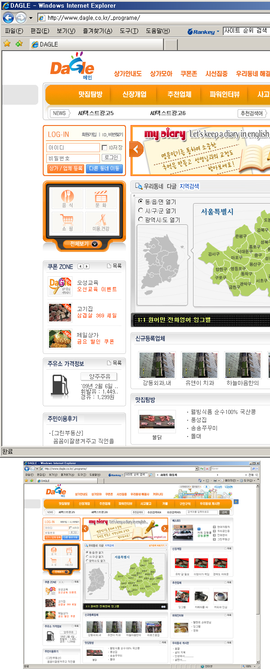
Task: Select 광역시 도 열기 radio in small screenshot
Action: point(87,560)
